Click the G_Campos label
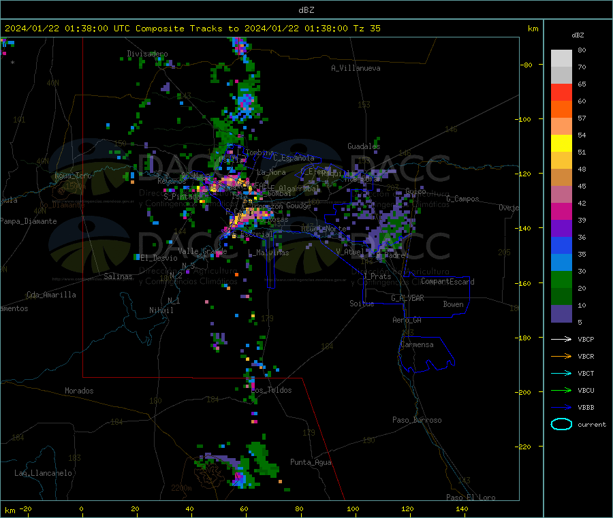The width and height of the screenshot is (613, 518). (463, 199)
